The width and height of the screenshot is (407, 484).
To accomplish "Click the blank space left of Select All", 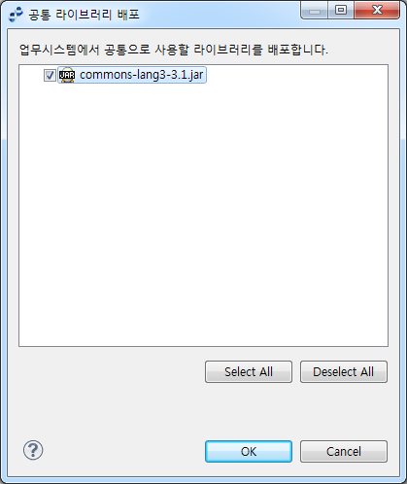I will click(110, 371).
